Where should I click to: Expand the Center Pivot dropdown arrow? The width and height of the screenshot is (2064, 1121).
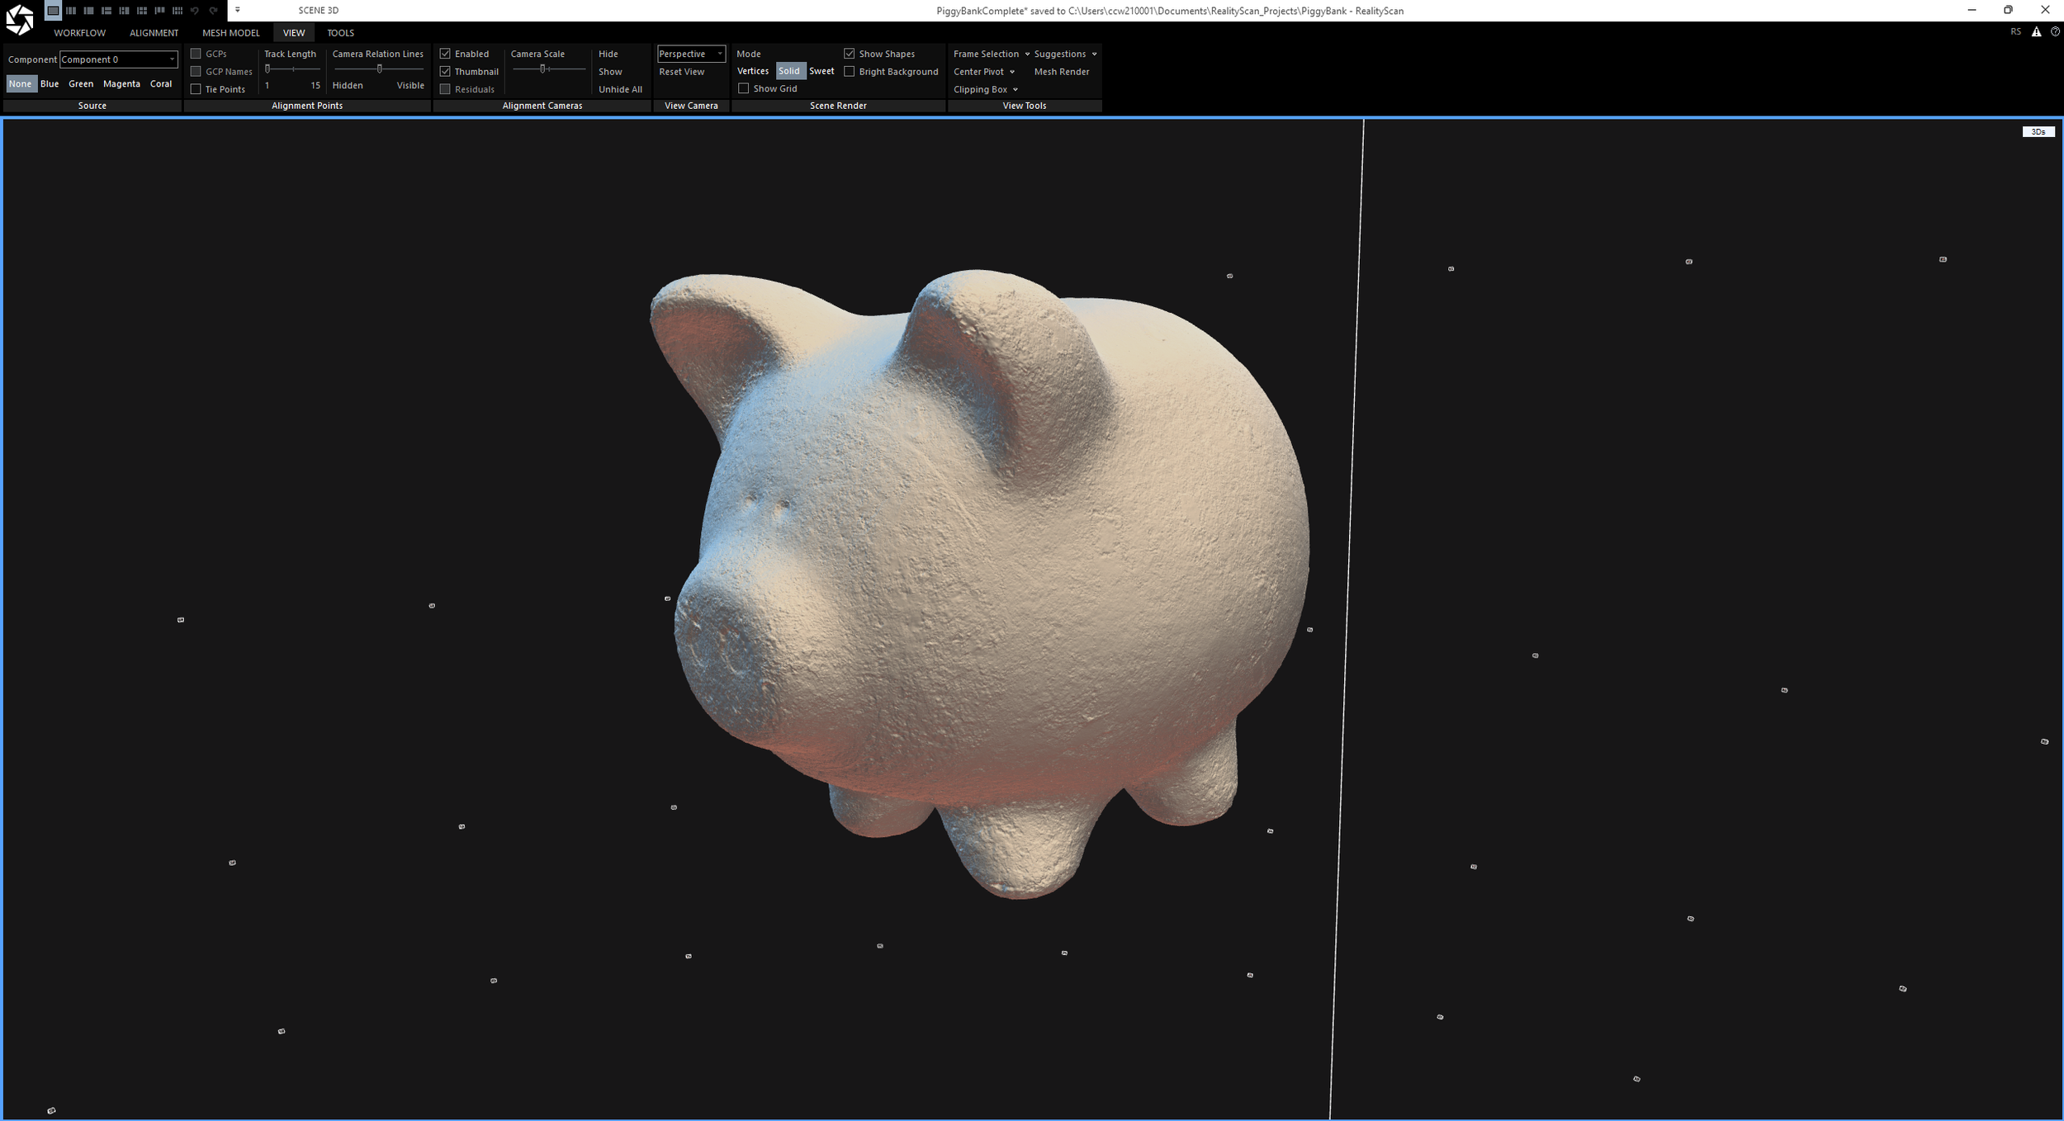pos(1012,72)
